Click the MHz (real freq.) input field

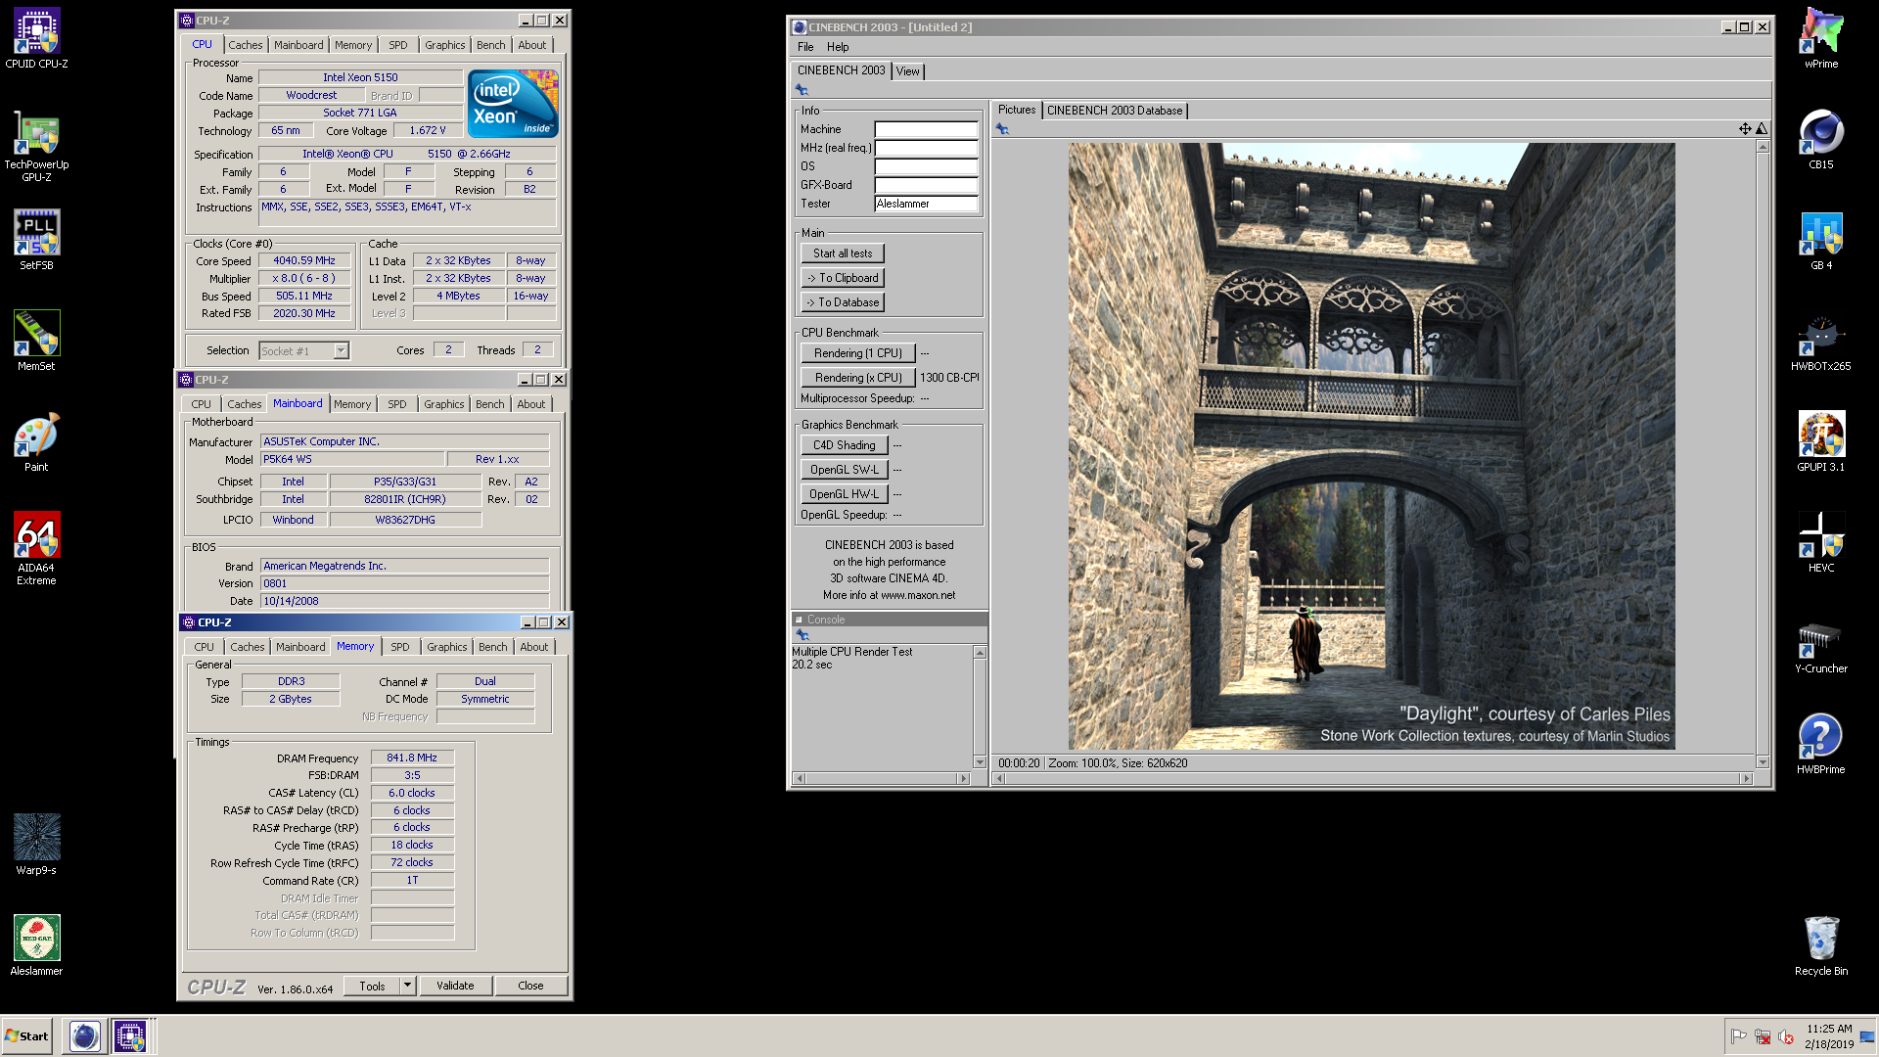926,148
